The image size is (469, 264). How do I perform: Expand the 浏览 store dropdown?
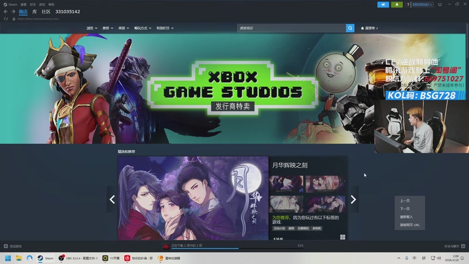(x=92, y=28)
